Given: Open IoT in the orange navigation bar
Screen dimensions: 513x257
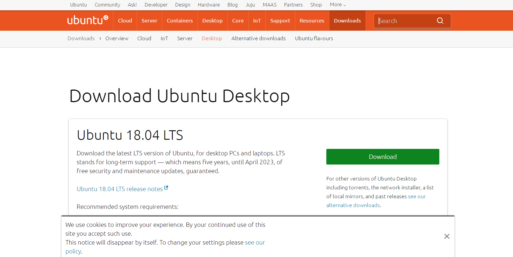Looking at the screenshot, I should (257, 21).
